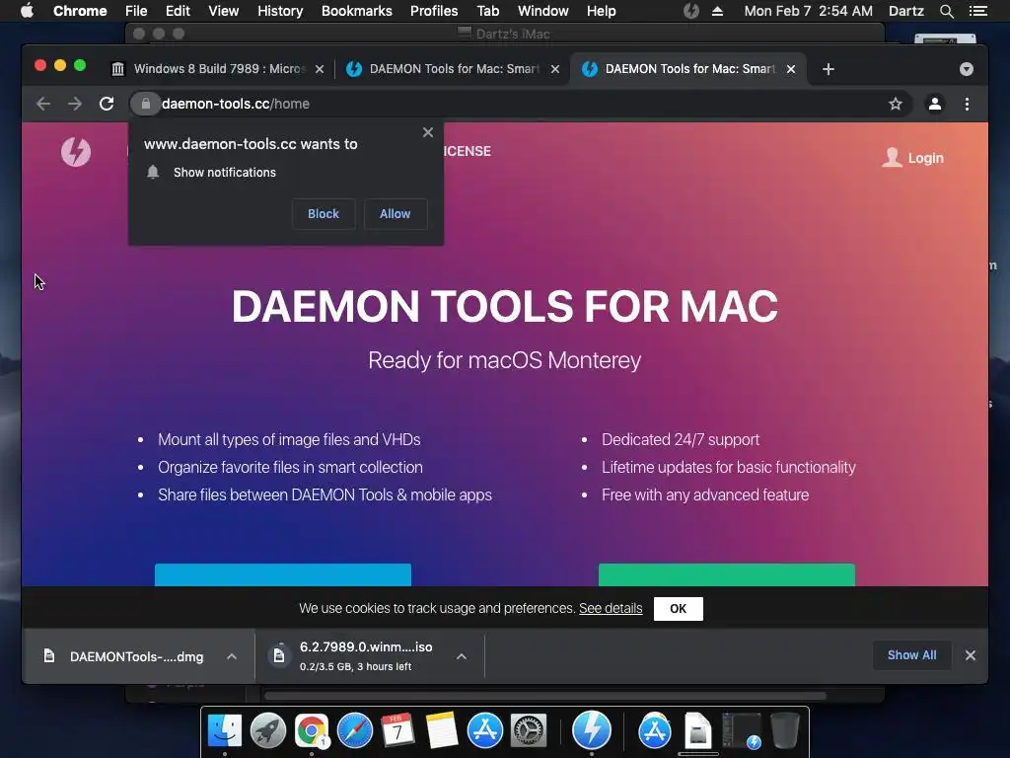Image resolution: width=1010 pixels, height=758 pixels.
Task: Open Chrome's three-dot menu
Action: click(967, 104)
